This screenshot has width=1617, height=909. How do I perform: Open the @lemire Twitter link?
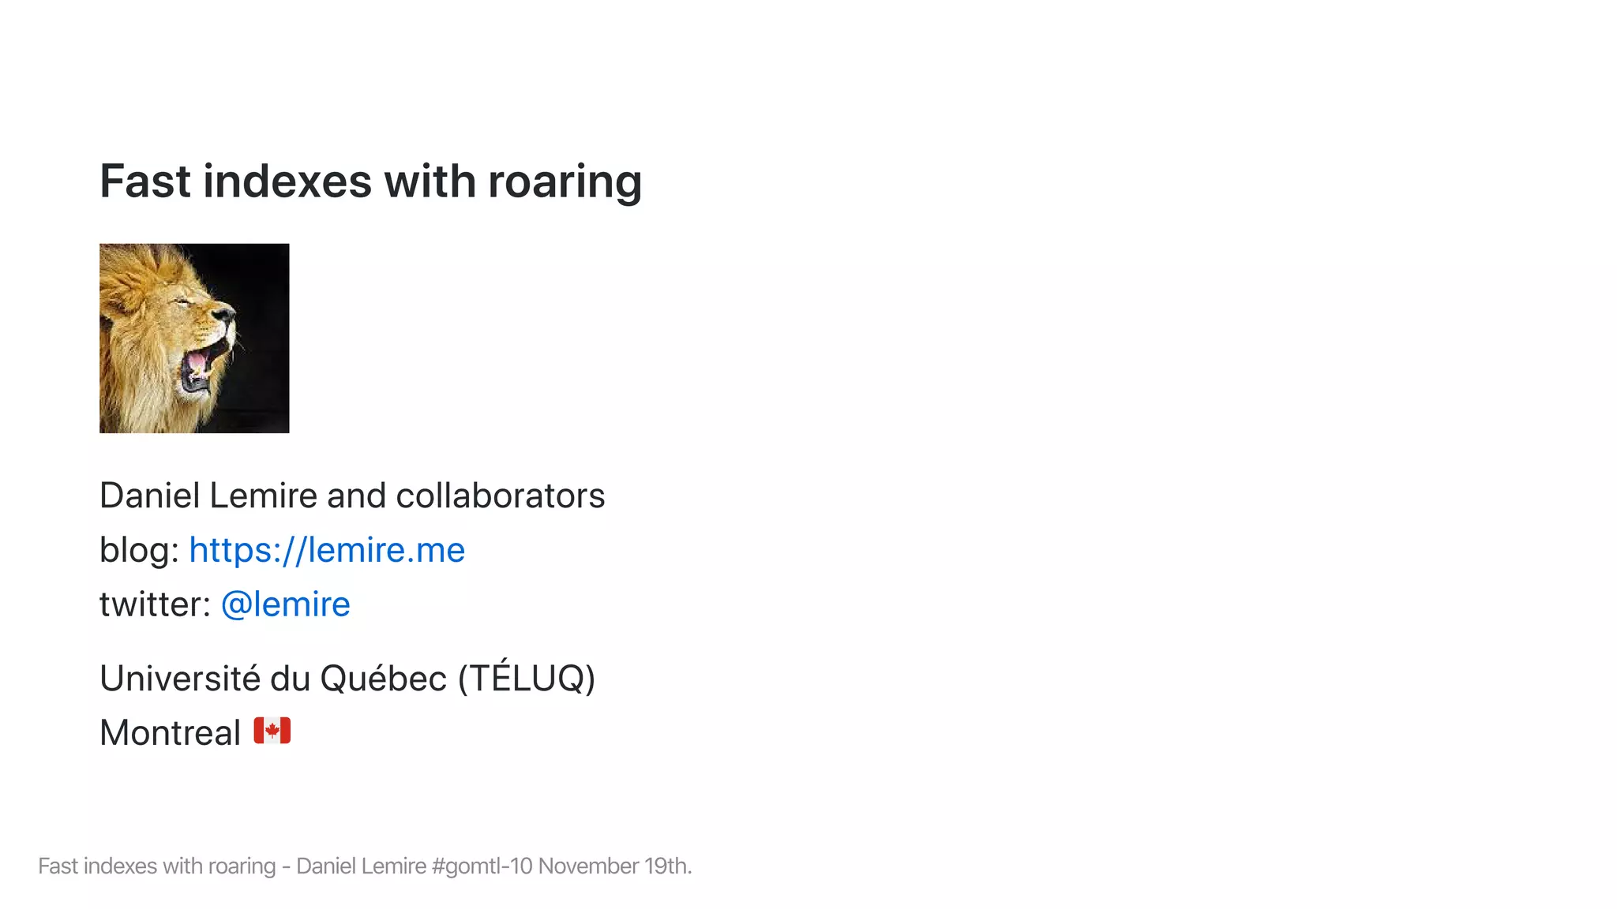[x=285, y=604]
